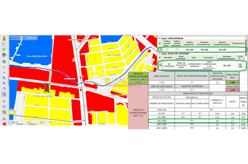The width and height of the screenshot is (248, 164).
Task: Click the Indice constr base column header
Action: (167, 43)
